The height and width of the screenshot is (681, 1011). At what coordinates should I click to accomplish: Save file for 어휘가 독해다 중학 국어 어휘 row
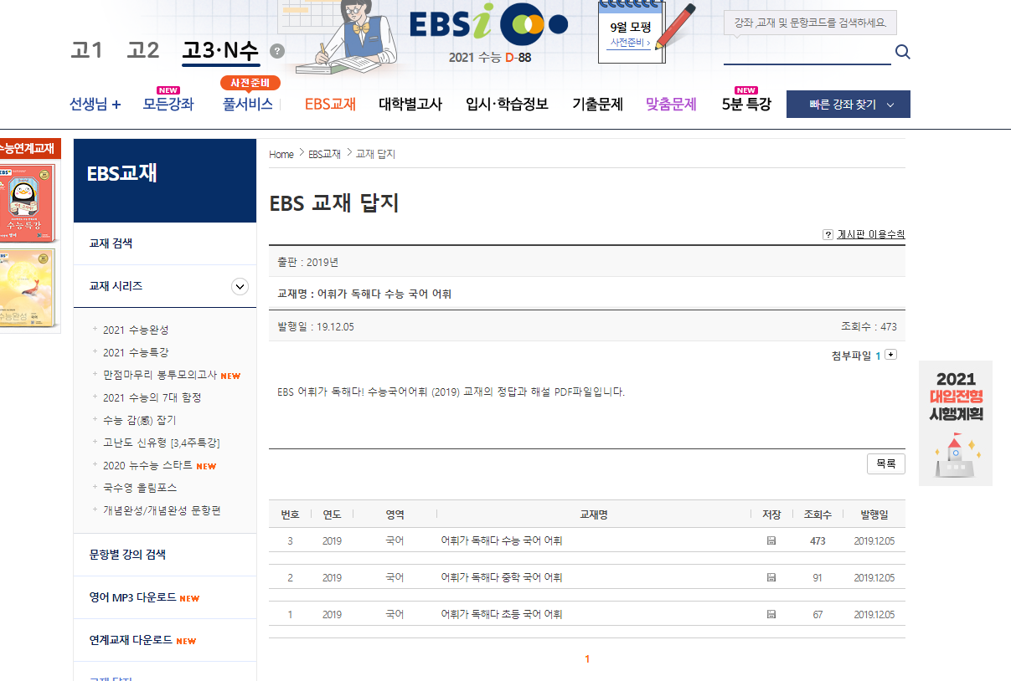[x=771, y=578]
